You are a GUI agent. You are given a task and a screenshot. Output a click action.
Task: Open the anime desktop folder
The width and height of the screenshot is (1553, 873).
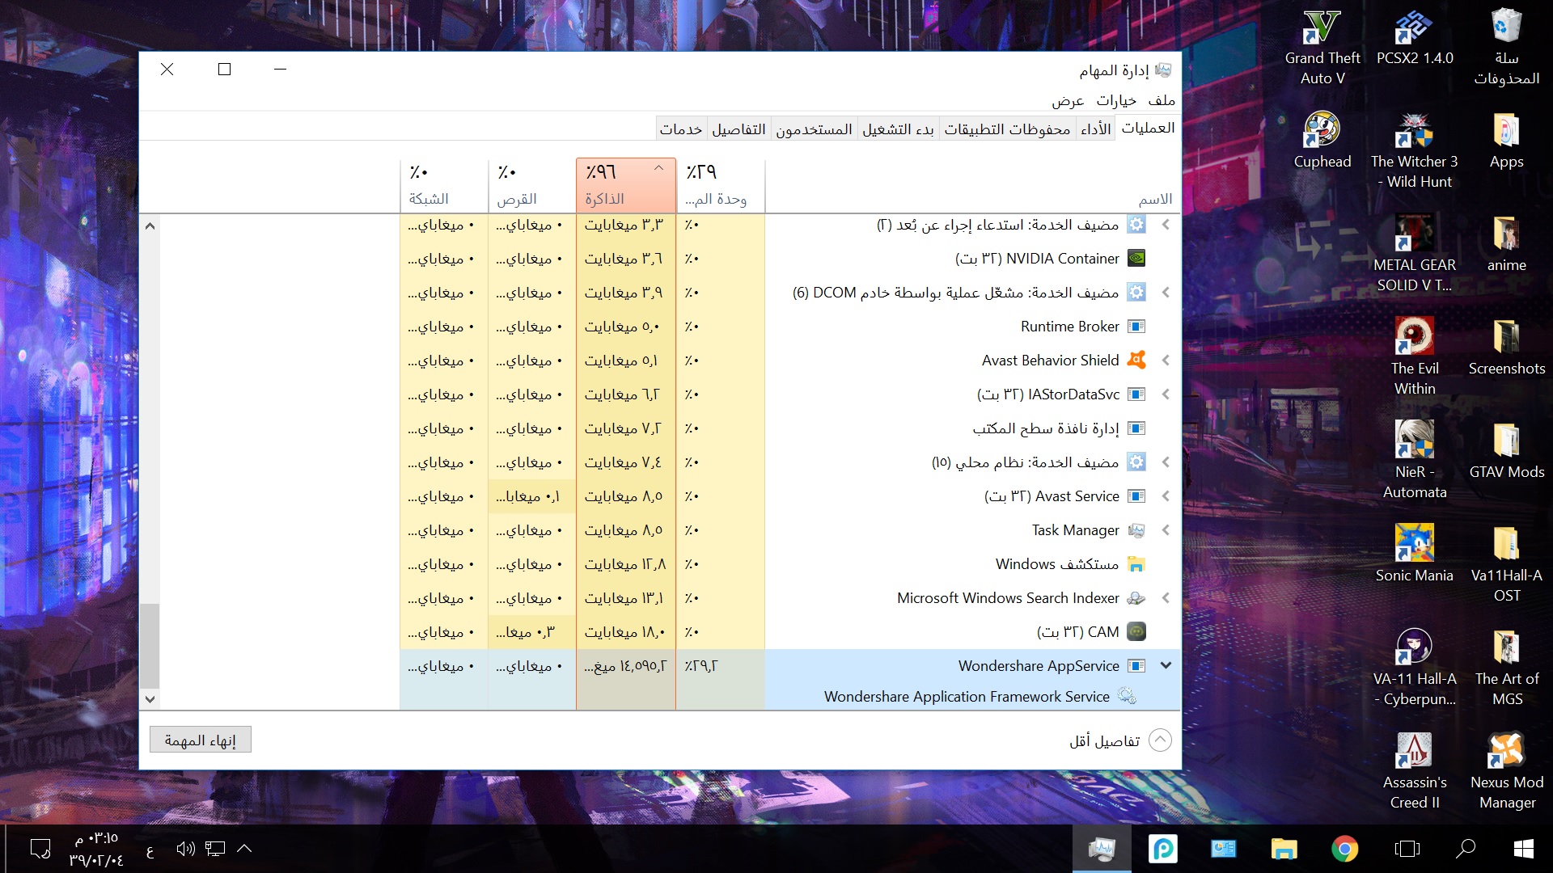coord(1506,244)
